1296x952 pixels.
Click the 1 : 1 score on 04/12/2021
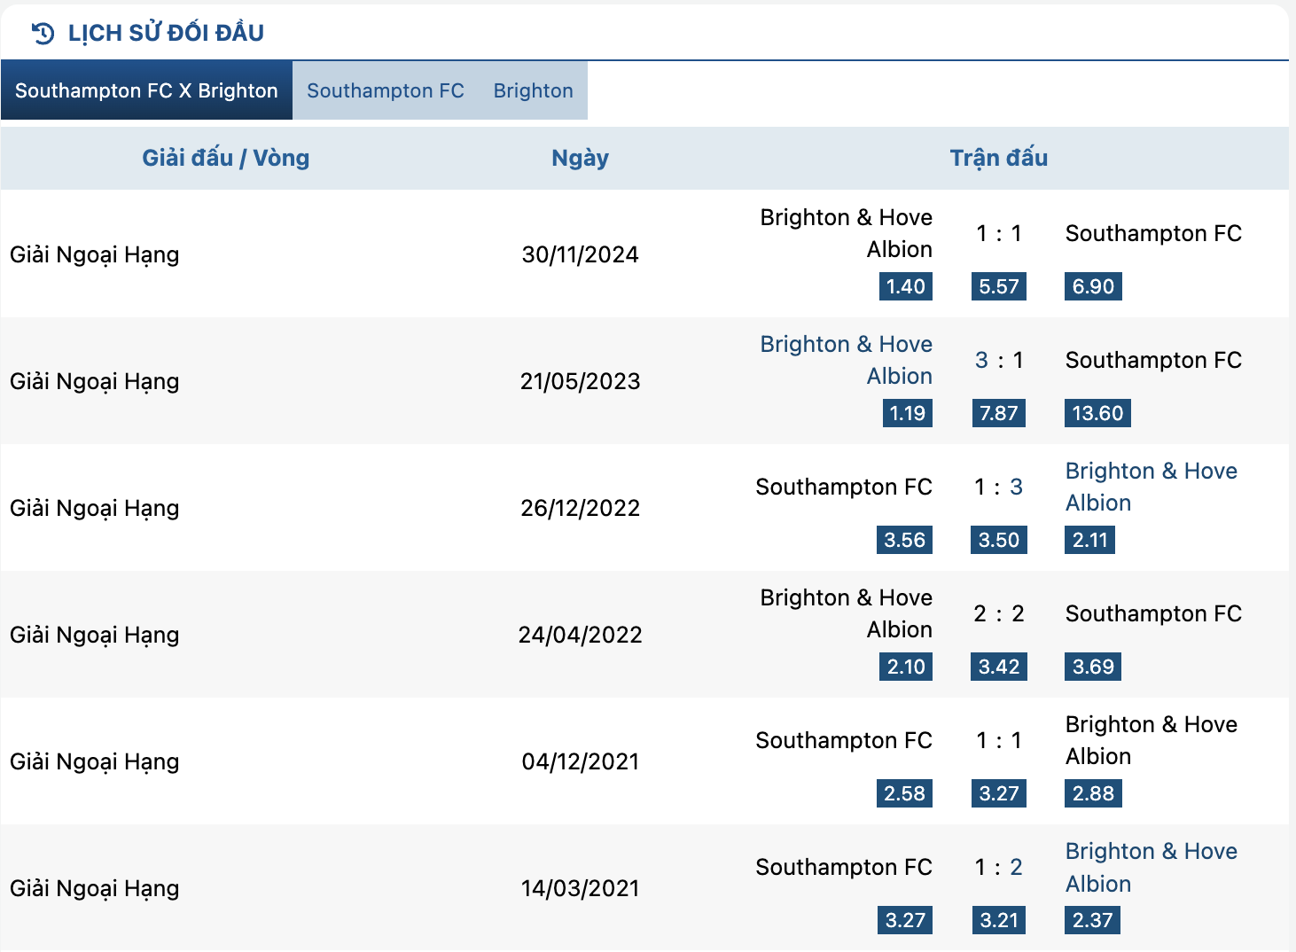coord(999,740)
